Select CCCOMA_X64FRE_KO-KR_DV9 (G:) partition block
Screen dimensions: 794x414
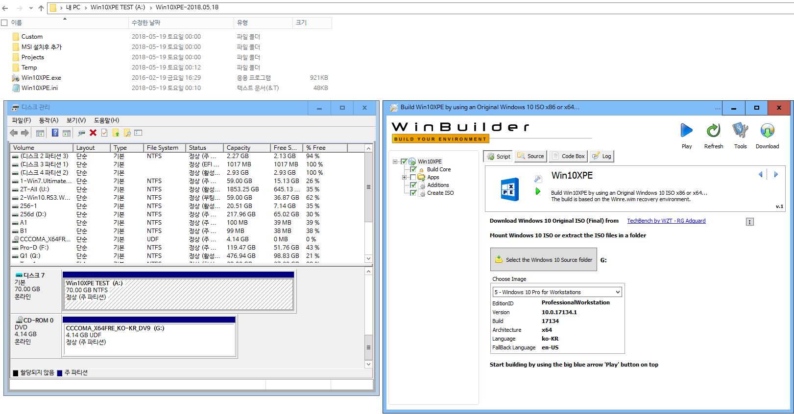149,336
